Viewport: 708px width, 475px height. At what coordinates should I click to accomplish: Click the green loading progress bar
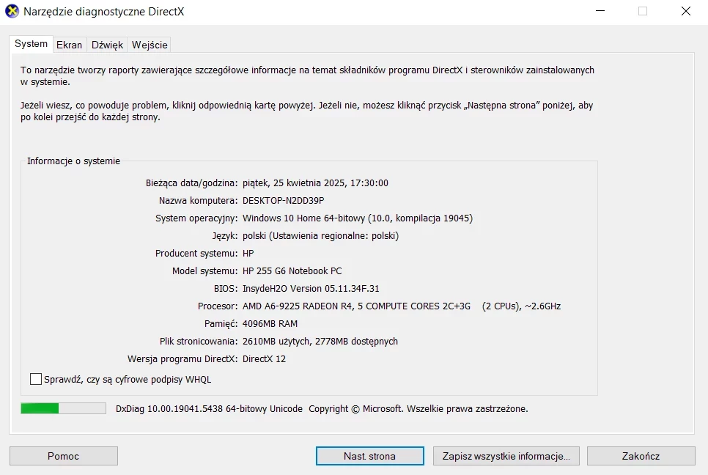(x=63, y=408)
